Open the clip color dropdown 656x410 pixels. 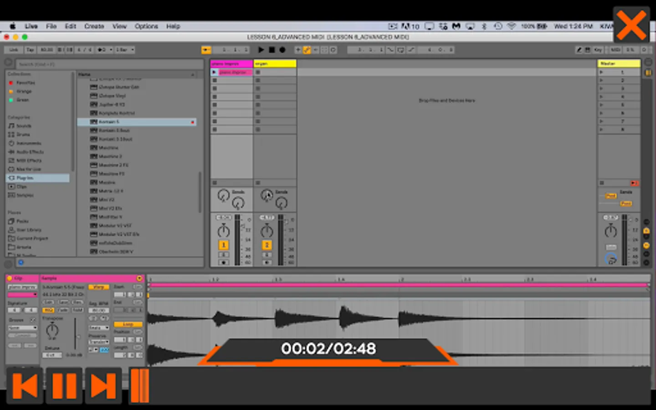click(22, 295)
